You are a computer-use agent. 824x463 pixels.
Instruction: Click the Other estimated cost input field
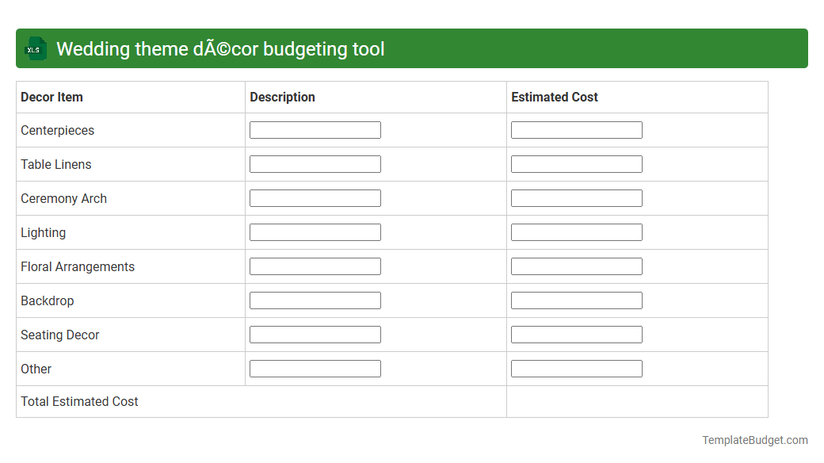pyautogui.click(x=577, y=368)
